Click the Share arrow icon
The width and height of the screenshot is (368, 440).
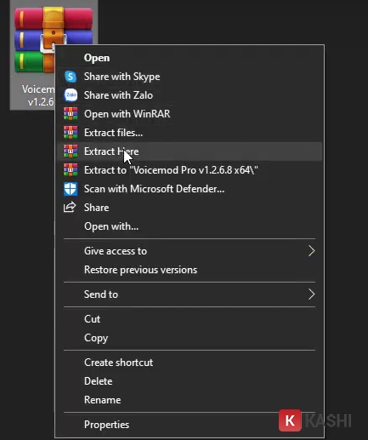pyautogui.click(x=70, y=207)
